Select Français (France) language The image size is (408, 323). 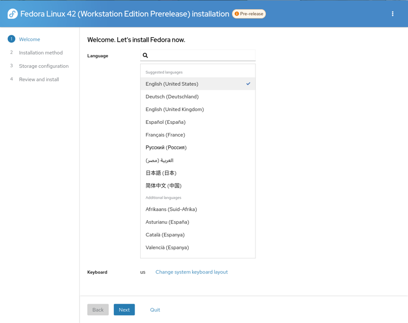[198, 134]
